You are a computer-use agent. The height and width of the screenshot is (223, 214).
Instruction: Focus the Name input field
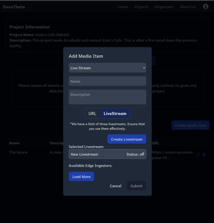click(107, 81)
